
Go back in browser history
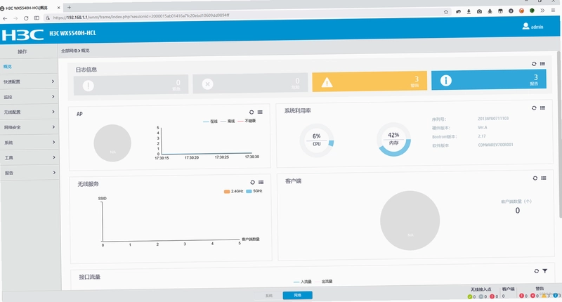pos(5,18)
